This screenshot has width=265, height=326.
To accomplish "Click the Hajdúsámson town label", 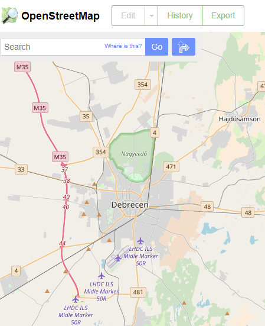I will pos(240,119).
